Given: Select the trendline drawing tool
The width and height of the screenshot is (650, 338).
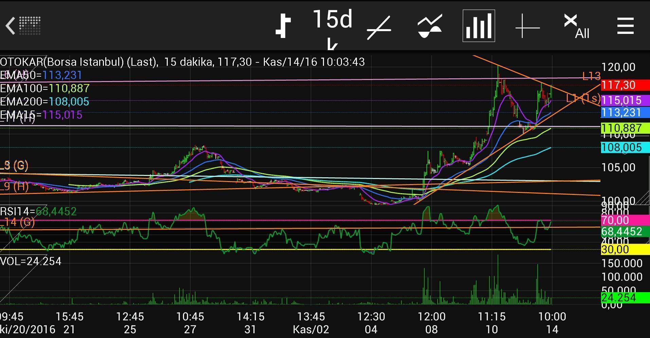Looking at the screenshot, I should 379,27.
